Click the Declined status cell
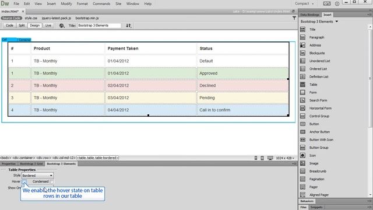 pyautogui.click(x=242, y=86)
